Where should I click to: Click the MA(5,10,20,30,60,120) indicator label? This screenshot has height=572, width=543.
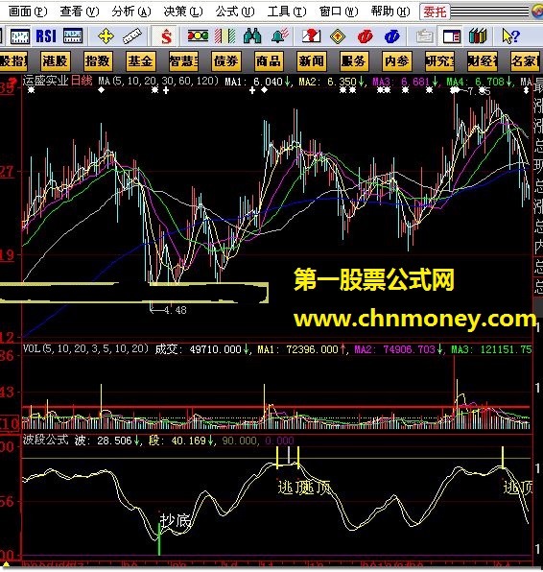click(158, 81)
